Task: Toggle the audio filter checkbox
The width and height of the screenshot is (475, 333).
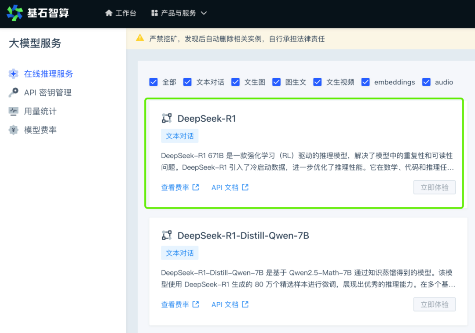Action: tap(427, 82)
